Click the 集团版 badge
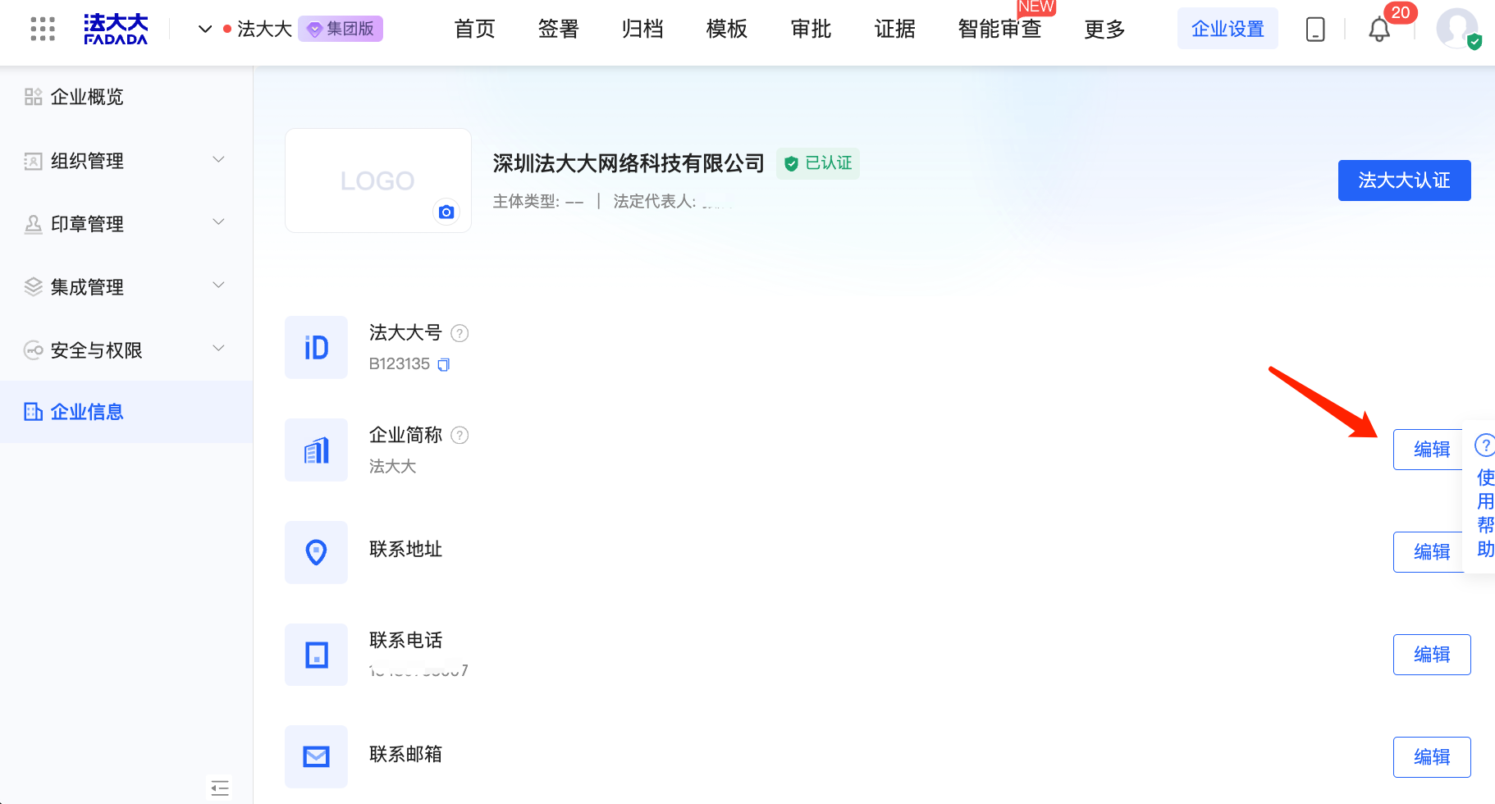This screenshot has height=804, width=1495. point(341,29)
